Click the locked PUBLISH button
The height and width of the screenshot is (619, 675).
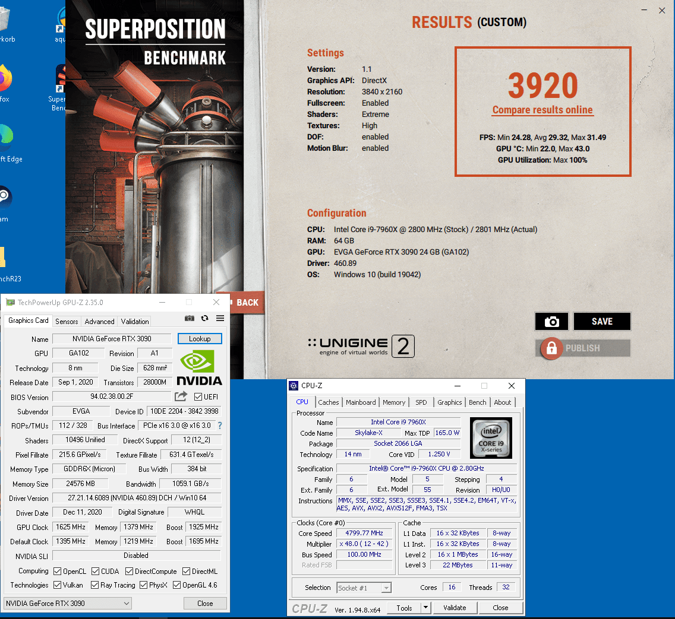tap(583, 348)
